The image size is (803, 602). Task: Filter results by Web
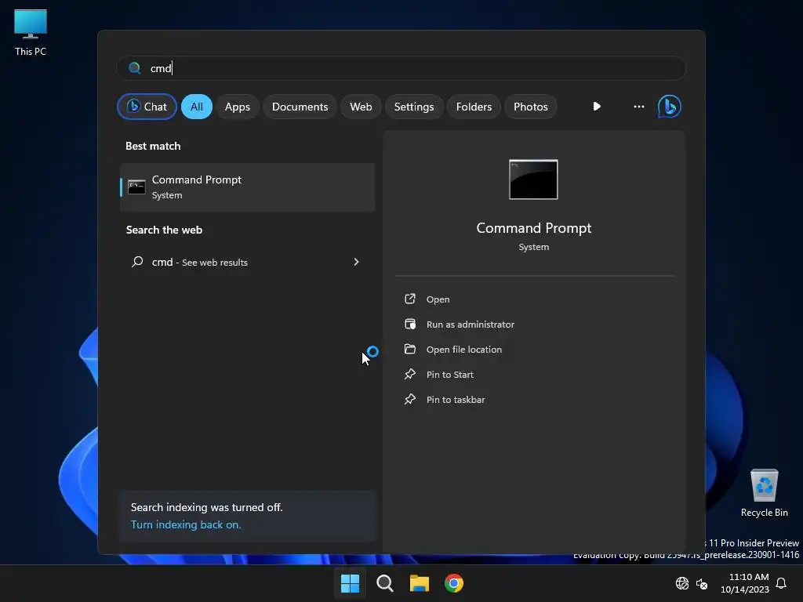tap(361, 107)
